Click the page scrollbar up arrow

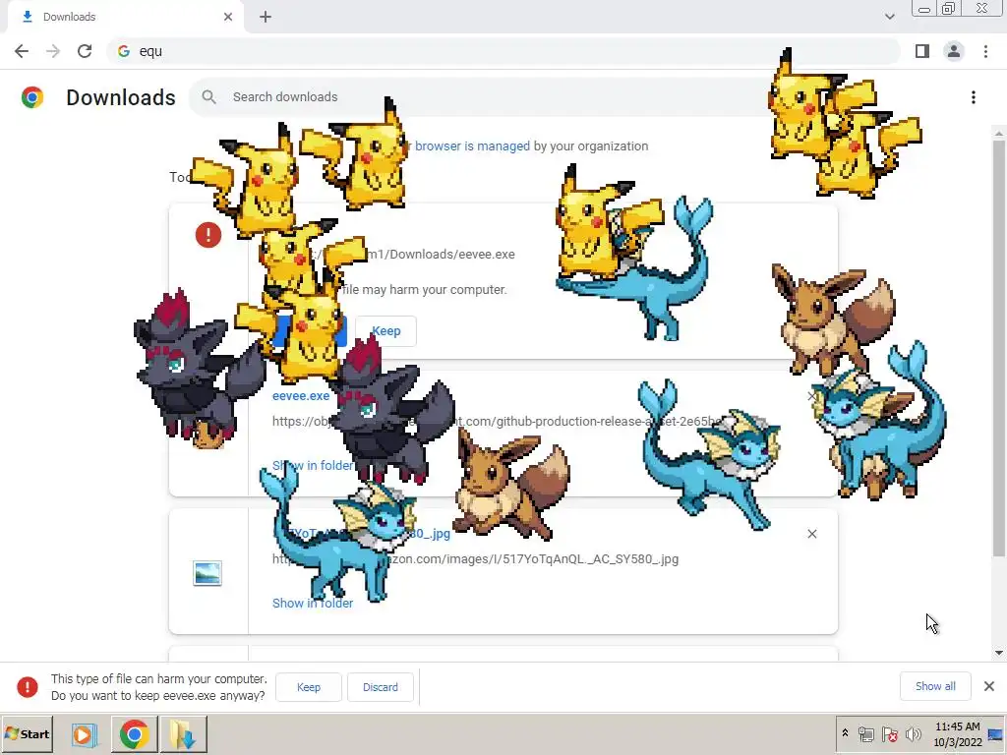(999, 133)
